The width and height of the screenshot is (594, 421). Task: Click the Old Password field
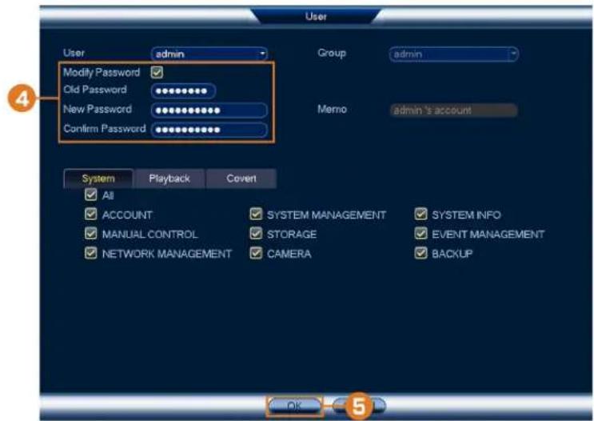click(183, 90)
